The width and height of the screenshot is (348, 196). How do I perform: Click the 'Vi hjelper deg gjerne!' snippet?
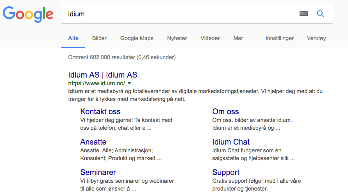126,124
